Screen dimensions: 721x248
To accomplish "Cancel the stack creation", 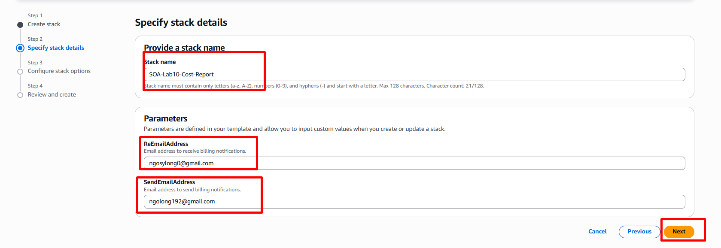I will 597,232.
